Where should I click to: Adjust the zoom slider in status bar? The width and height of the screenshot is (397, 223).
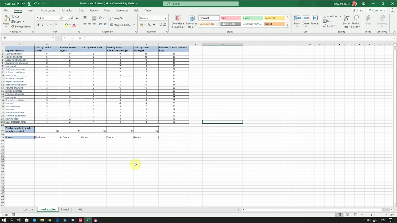point(372,215)
